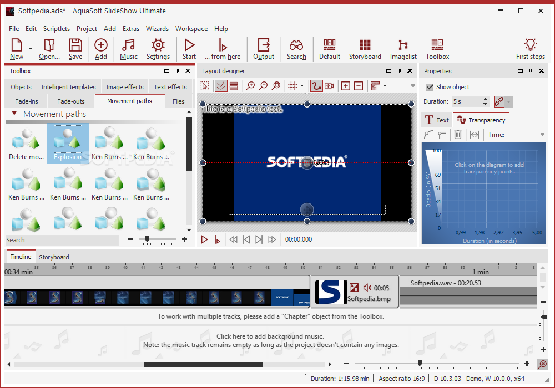
Task: Play preview in Layout designer
Action: [x=204, y=239]
